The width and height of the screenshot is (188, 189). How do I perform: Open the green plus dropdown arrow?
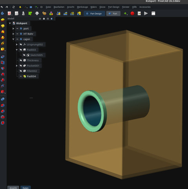point(127,15)
